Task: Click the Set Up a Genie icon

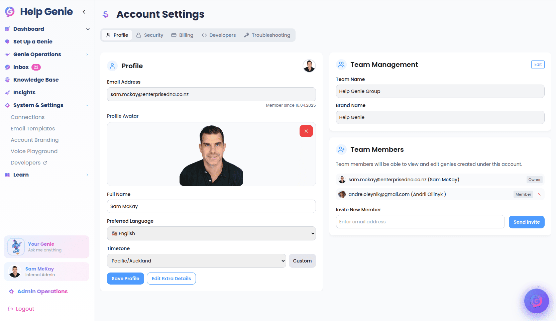Action: click(7, 42)
